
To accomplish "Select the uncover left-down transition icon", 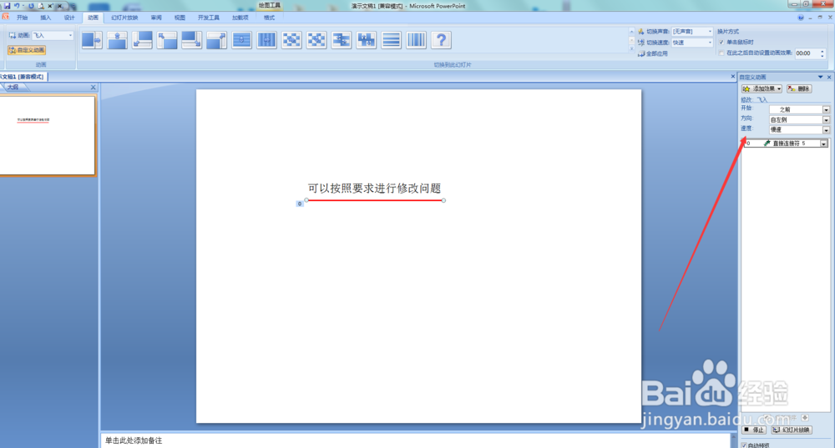I will click(x=142, y=40).
